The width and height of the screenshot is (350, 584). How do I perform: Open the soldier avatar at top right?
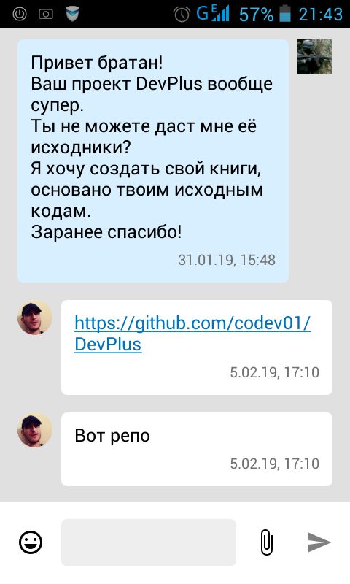pos(315,57)
